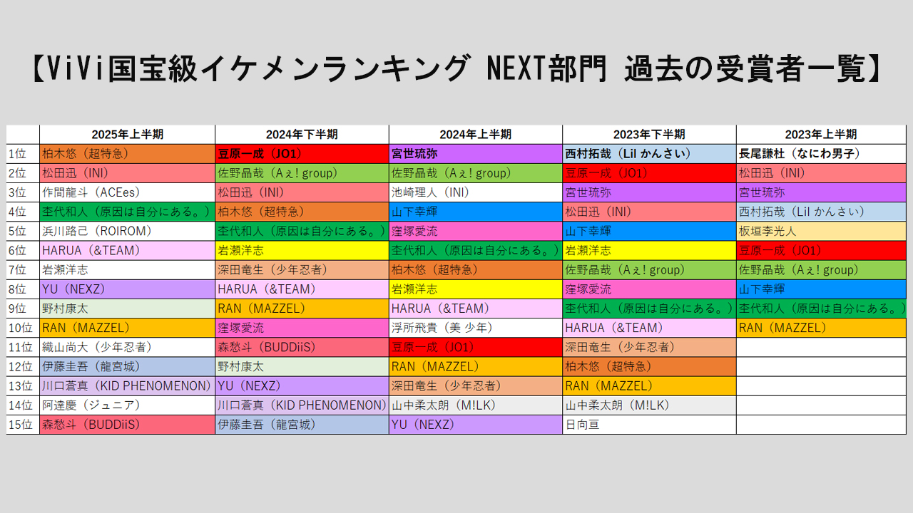The height and width of the screenshot is (513, 913).
Task: Click 宮世琉弥 in 2024年上半期 column
Action: (476, 153)
